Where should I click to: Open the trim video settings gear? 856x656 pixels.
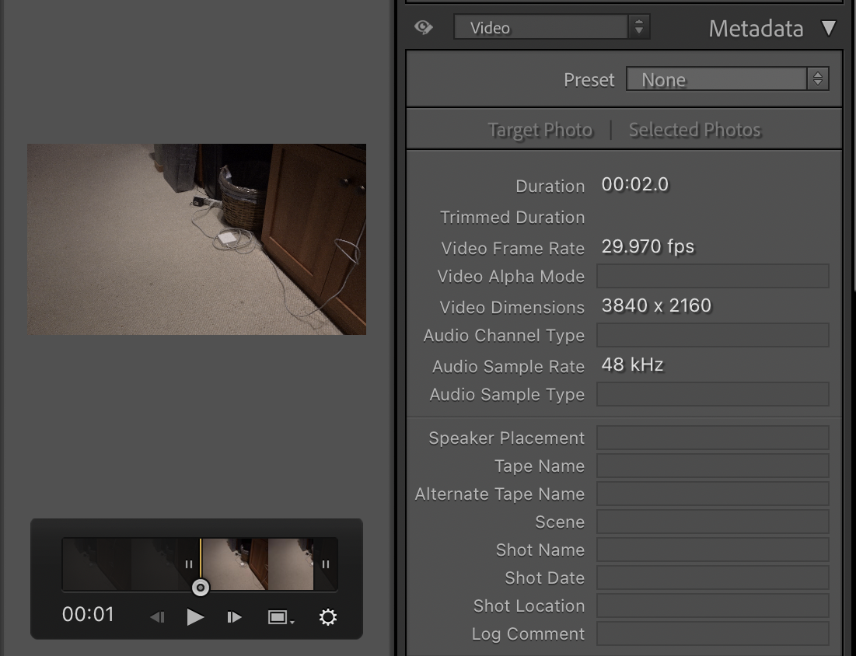click(327, 616)
